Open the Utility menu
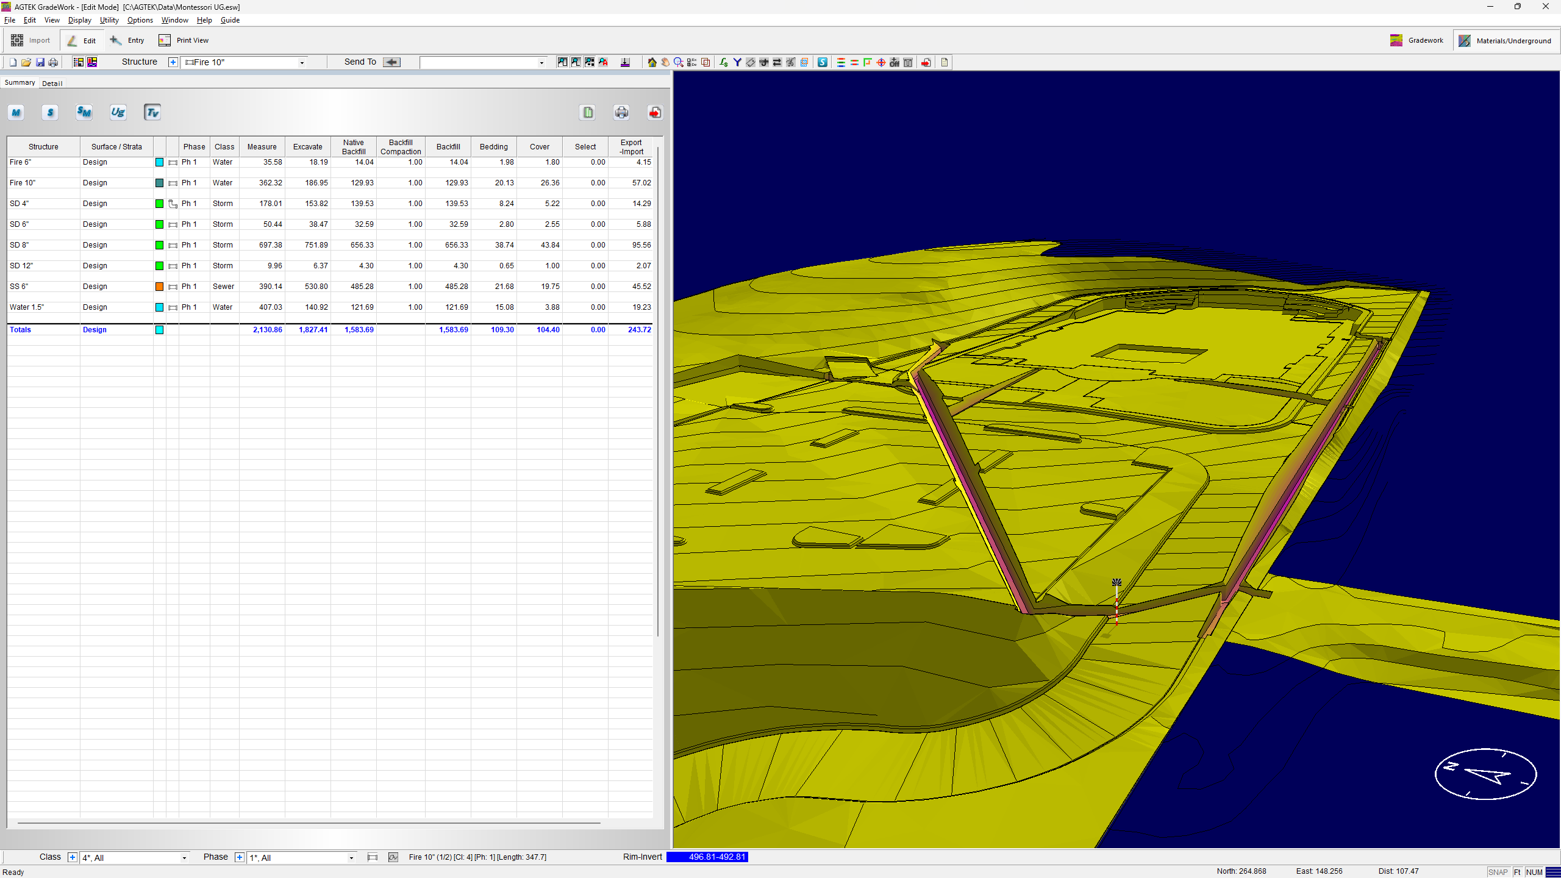 (109, 20)
